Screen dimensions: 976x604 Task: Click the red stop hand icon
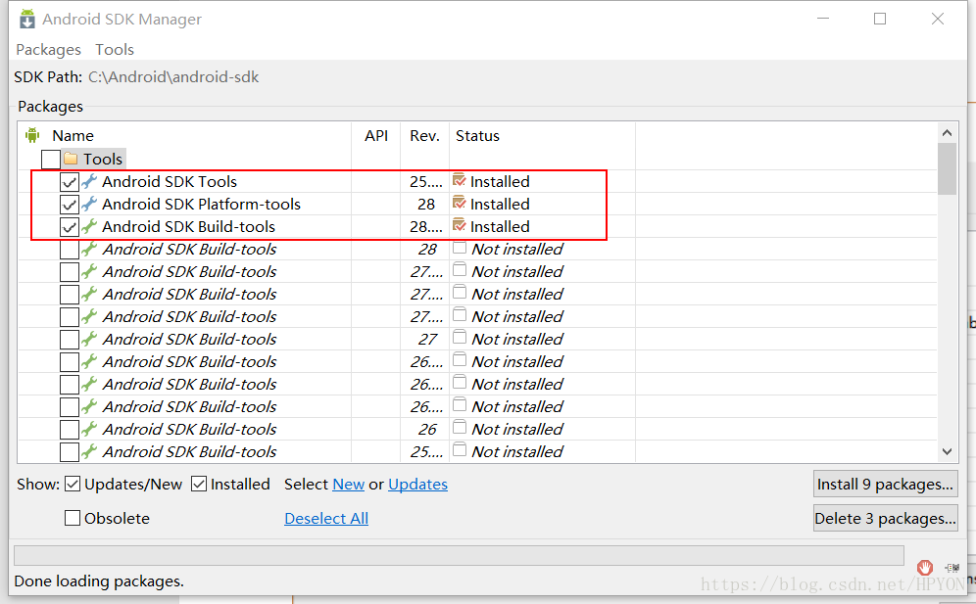coord(925,568)
